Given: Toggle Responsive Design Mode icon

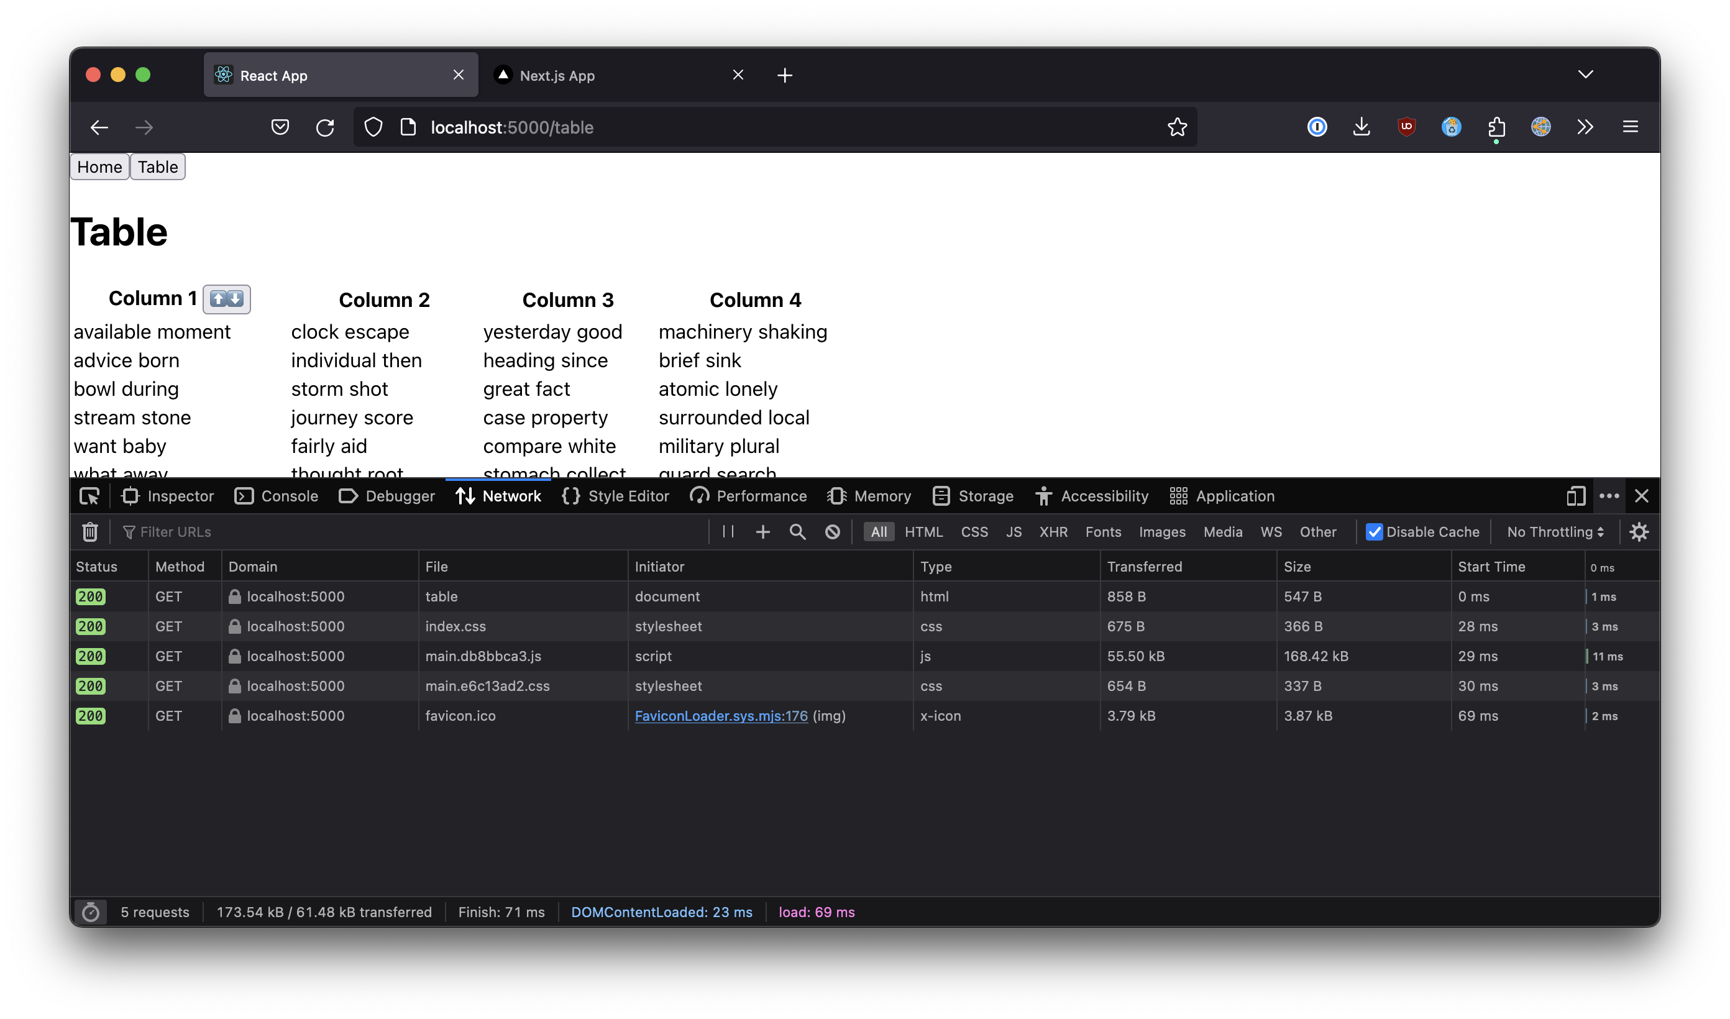Looking at the screenshot, I should coord(1575,496).
